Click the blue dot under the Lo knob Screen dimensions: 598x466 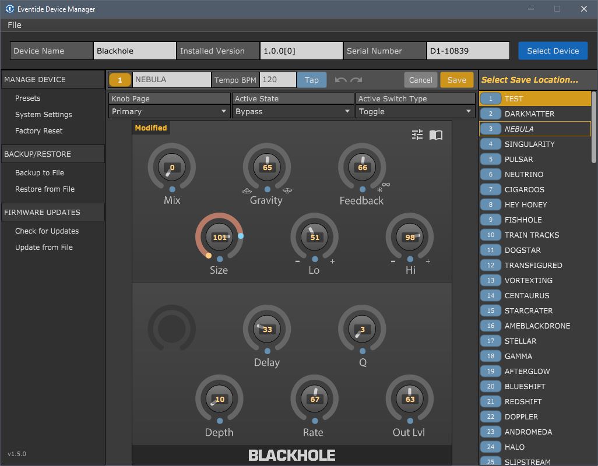coord(315,259)
